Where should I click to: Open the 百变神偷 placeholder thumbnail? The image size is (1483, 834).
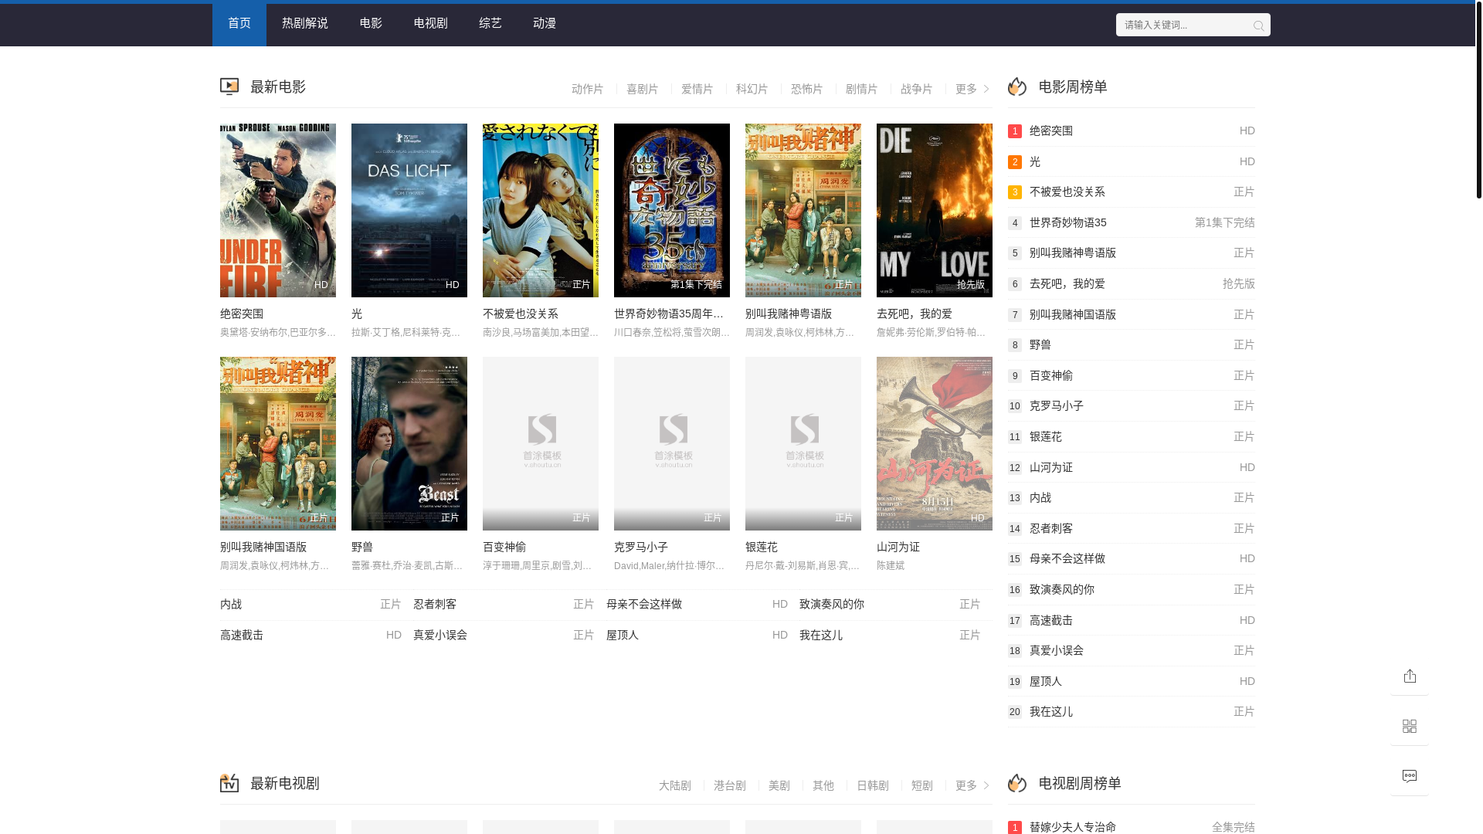[541, 443]
